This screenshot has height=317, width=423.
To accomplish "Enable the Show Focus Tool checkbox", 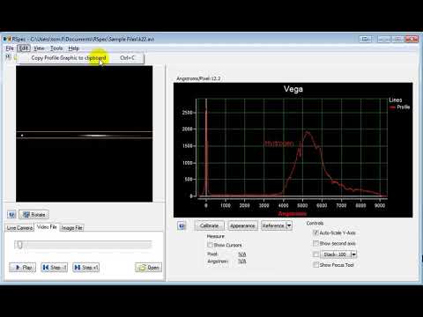I will pyautogui.click(x=315, y=265).
